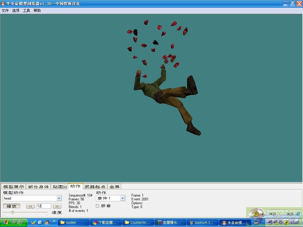303x227 pixels.
Task: Open the 事件 1 event dropdown
Action: tap(123, 198)
